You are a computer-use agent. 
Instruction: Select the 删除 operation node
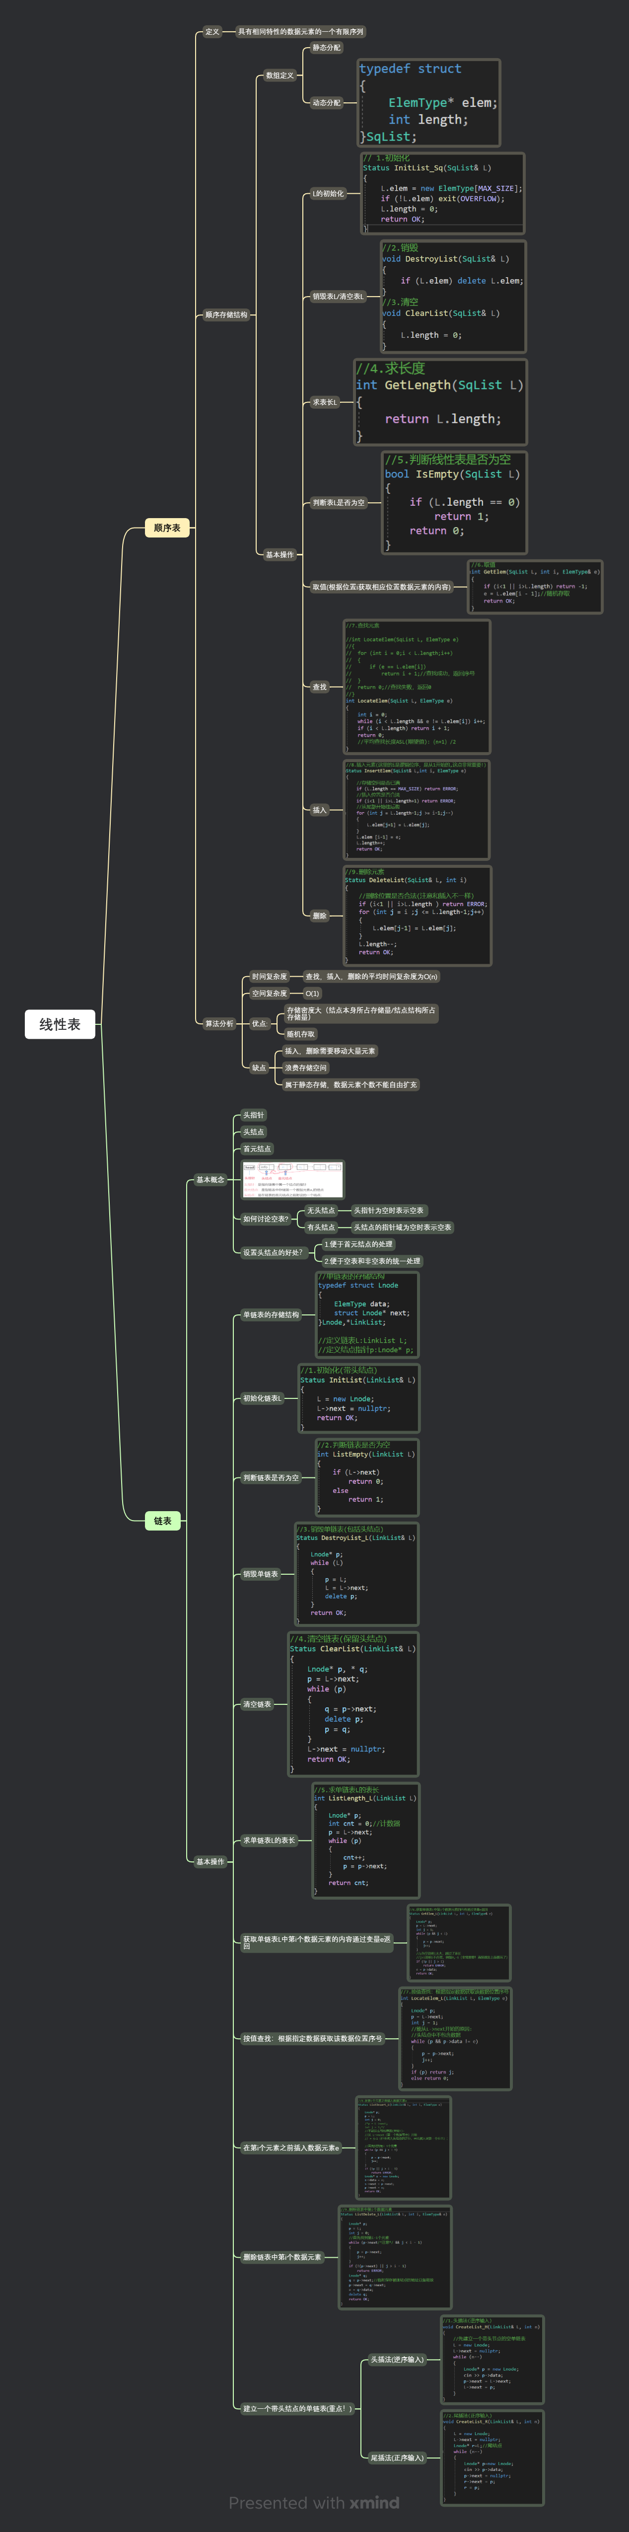tap(319, 915)
